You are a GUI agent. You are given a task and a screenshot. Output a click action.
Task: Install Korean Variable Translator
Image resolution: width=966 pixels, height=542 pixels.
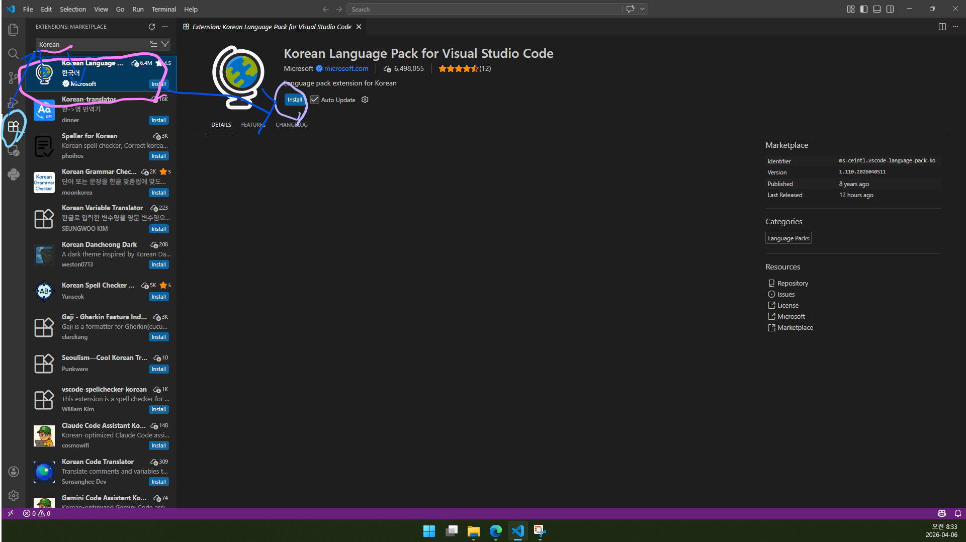(158, 229)
